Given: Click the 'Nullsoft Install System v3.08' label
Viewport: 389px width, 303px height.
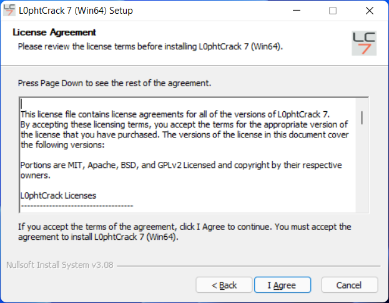Looking at the screenshot, I should pos(60,265).
